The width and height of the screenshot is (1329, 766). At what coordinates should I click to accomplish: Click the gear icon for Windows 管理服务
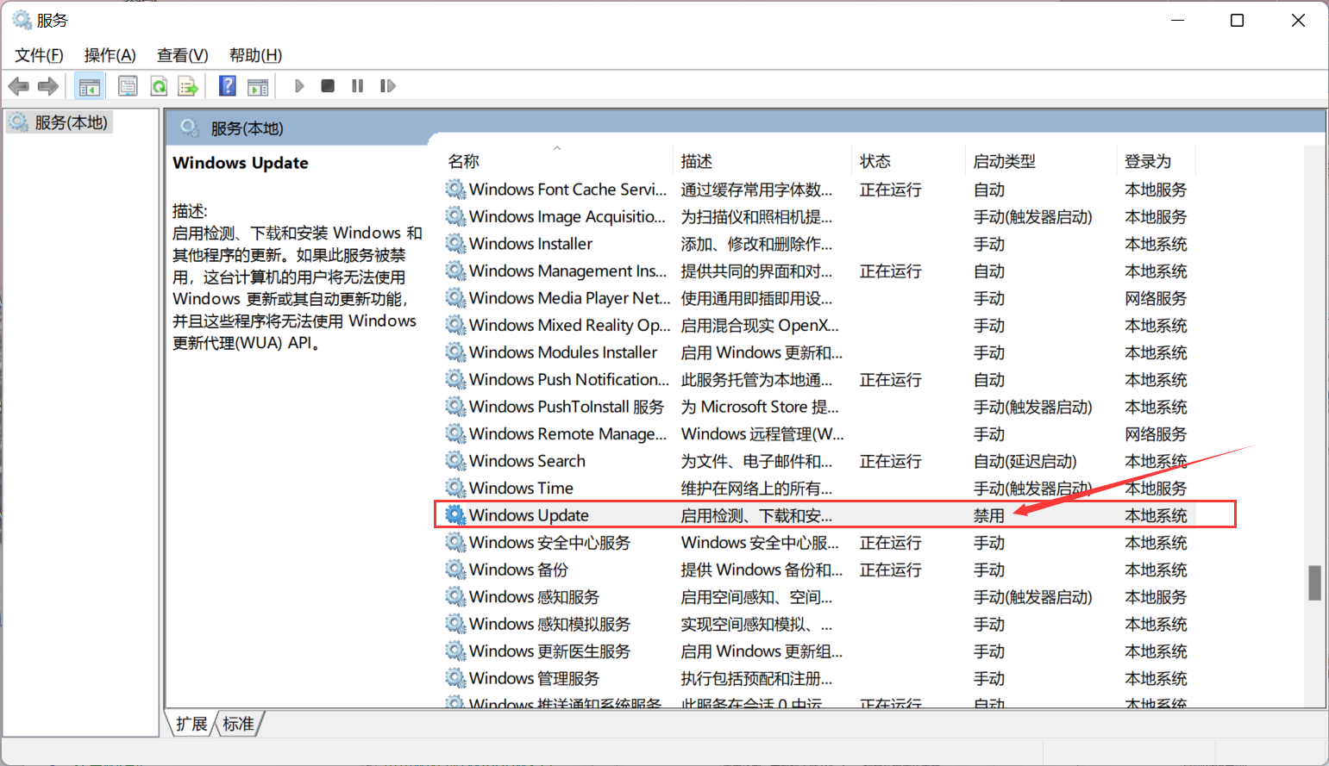455,677
